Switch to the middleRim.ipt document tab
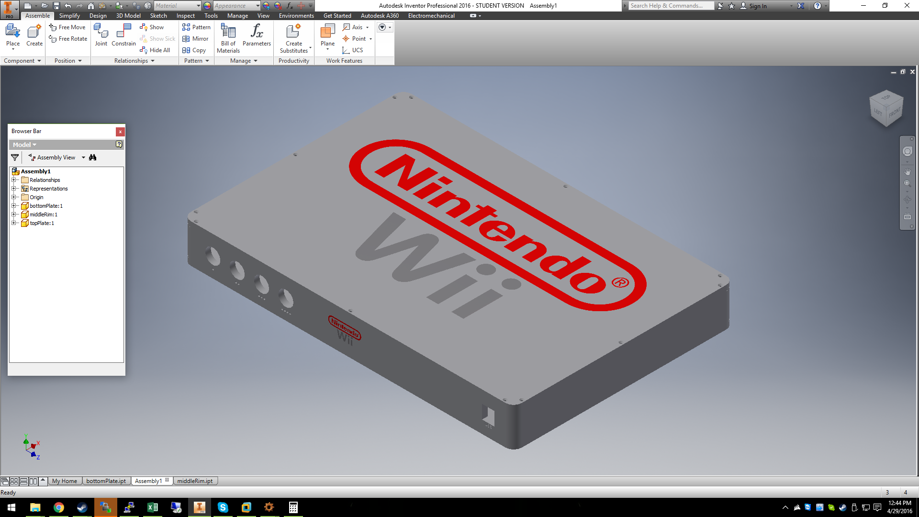The image size is (919, 517). pos(195,481)
